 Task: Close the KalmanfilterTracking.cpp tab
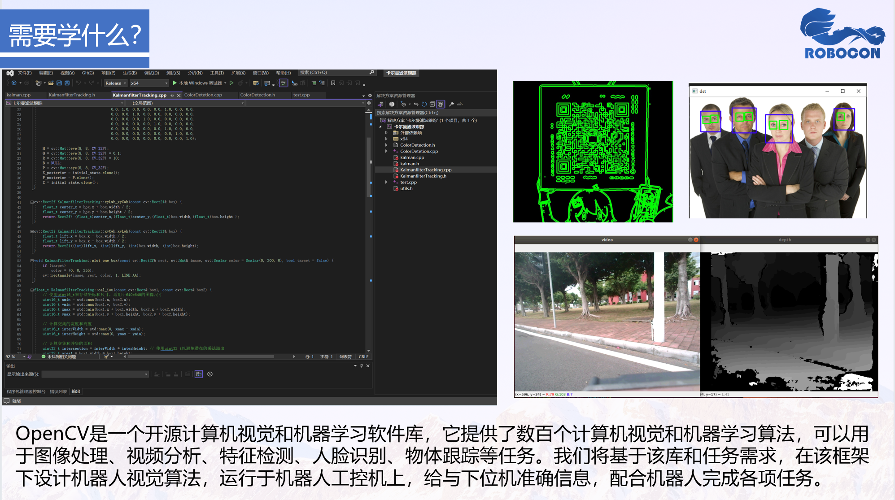coord(179,96)
